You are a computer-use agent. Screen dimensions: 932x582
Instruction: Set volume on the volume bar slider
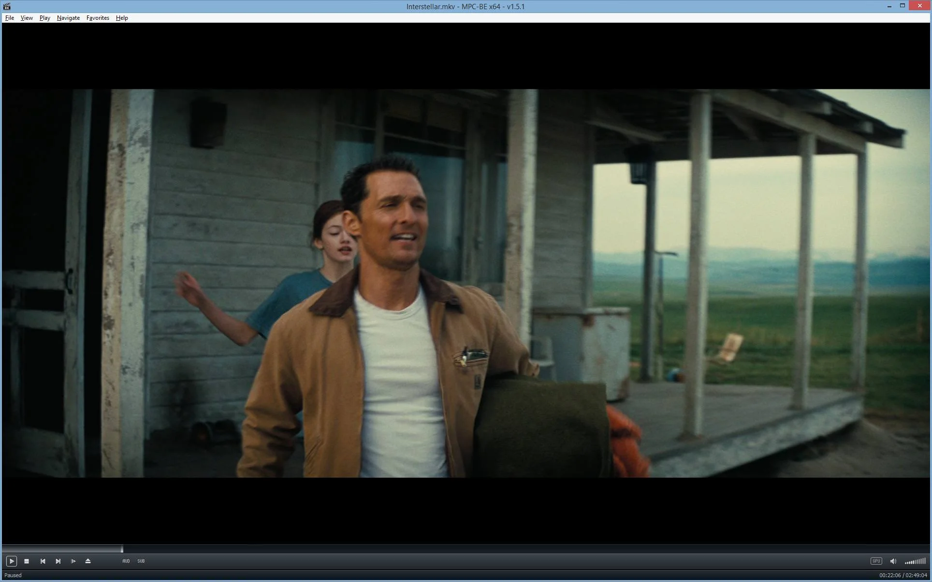[915, 561]
